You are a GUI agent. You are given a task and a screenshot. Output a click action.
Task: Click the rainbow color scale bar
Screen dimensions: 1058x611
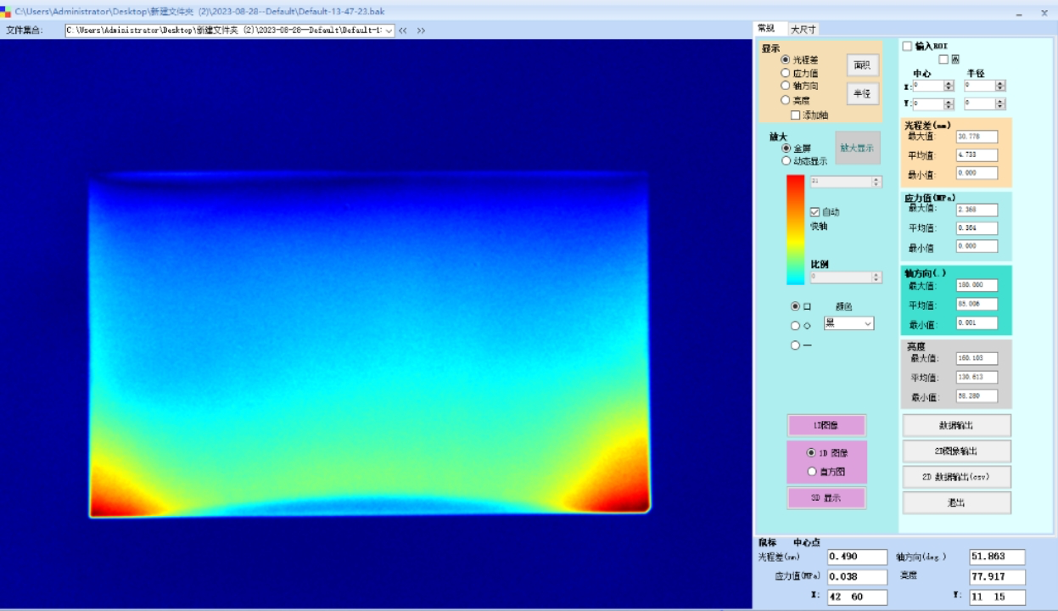point(795,229)
